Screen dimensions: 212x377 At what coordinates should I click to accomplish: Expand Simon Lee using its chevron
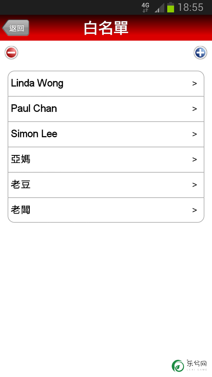[x=194, y=134]
